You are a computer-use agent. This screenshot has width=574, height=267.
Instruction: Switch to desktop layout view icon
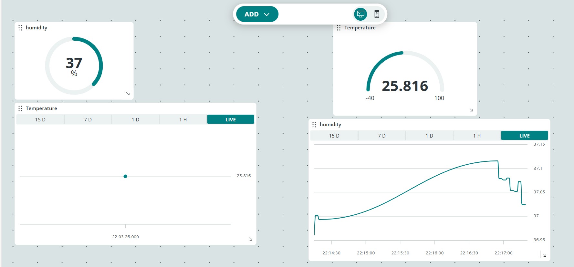(x=360, y=14)
